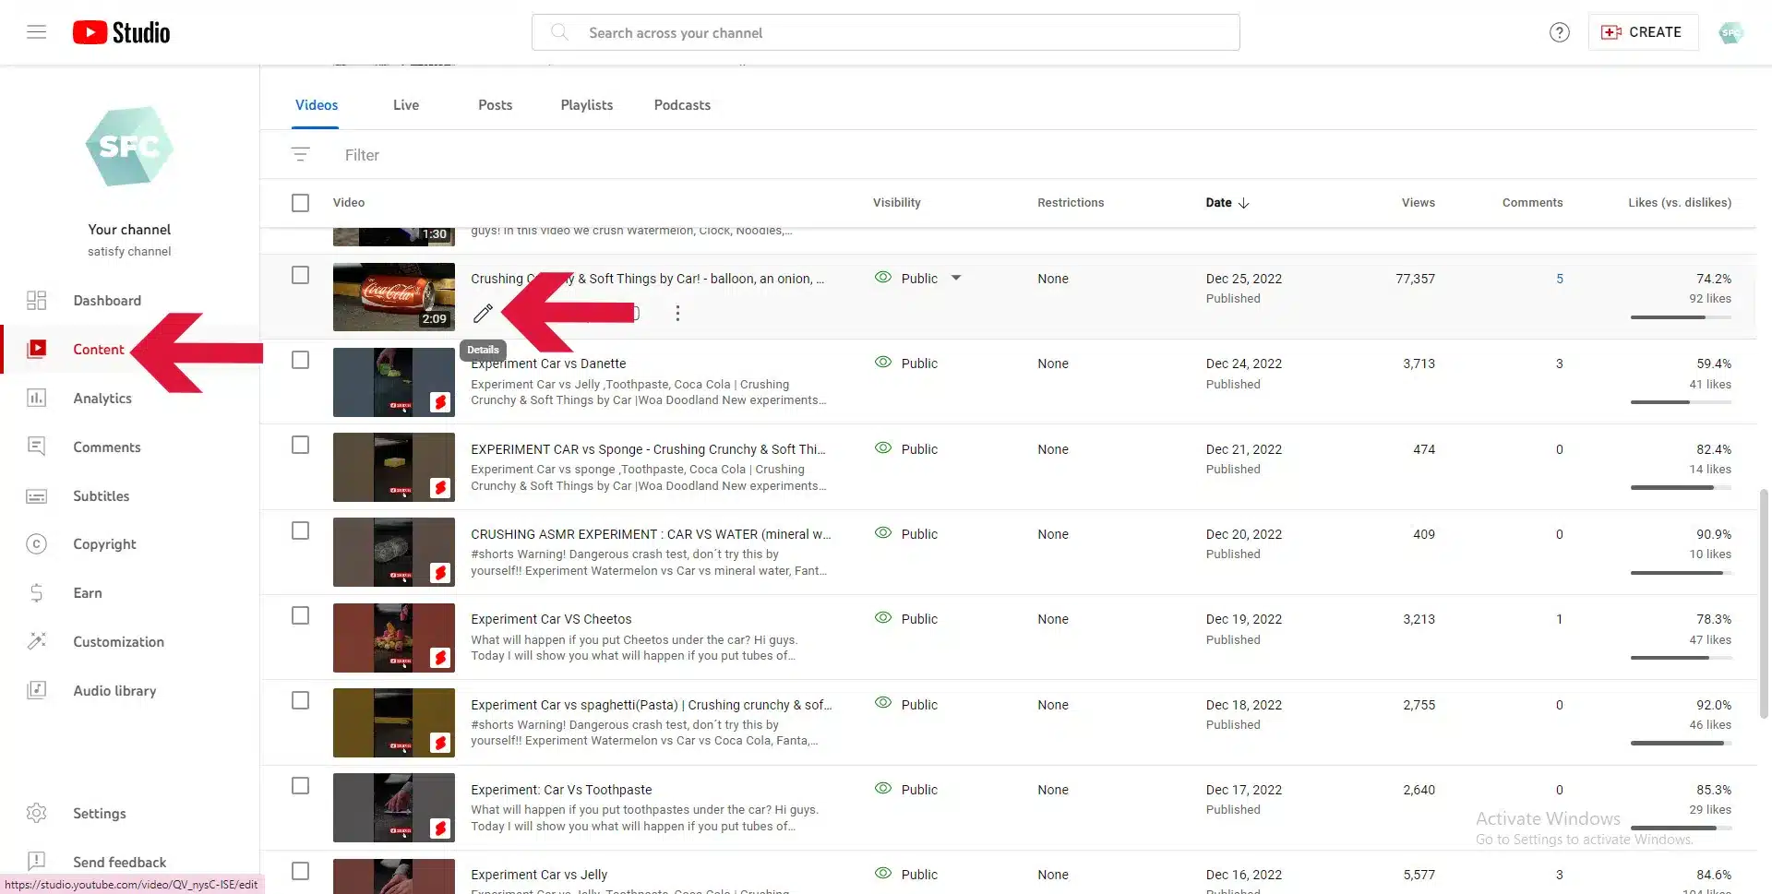Open the Audio library section
This screenshot has height=894, width=1772.
pyautogui.click(x=114, y=691)
